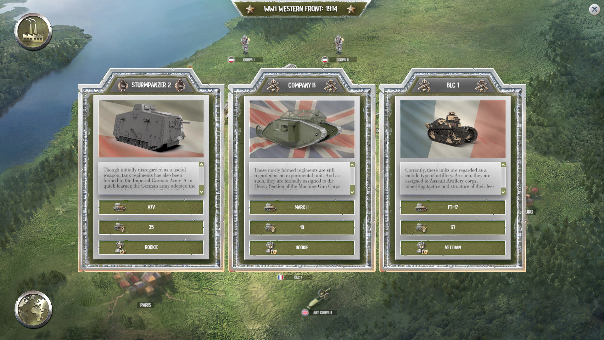Click the Mark III tank type row
The image size is (604, 340).
302,207
